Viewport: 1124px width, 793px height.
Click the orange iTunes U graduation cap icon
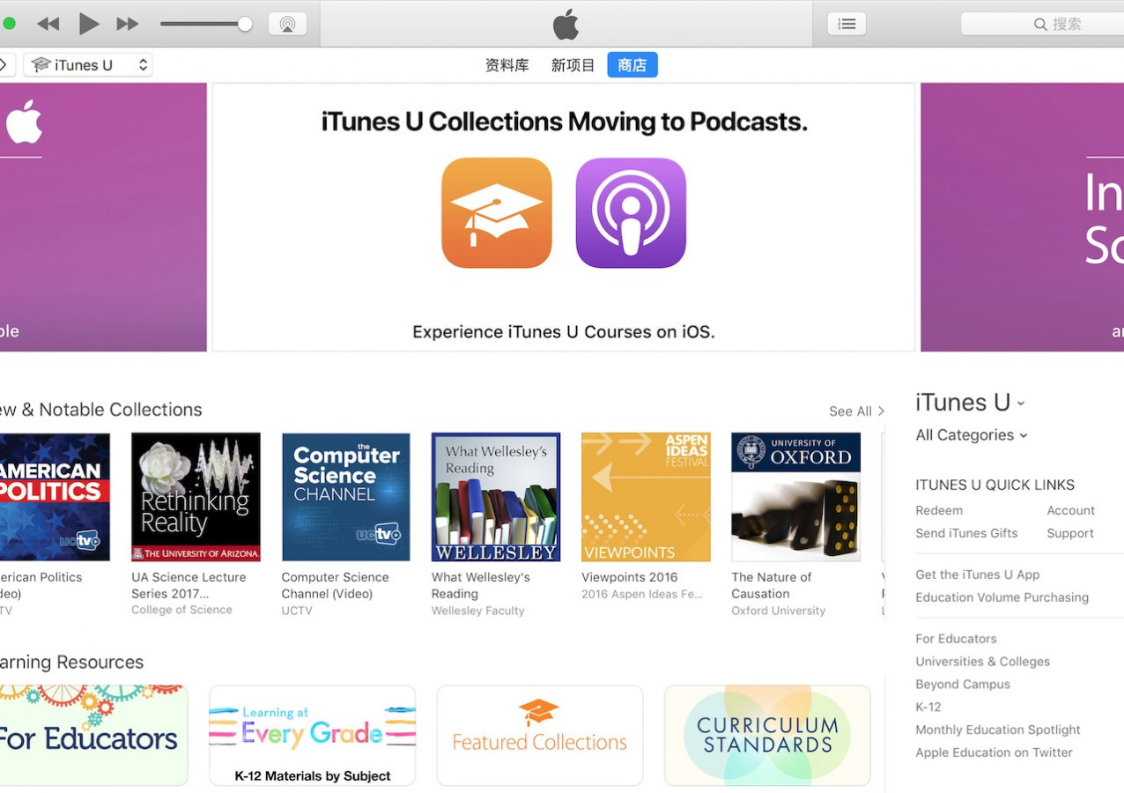click(x=497, y=213)
